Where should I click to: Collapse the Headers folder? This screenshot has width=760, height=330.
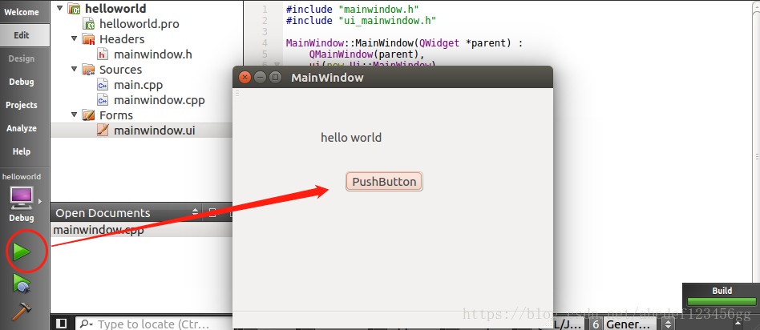(x=75, y=38)
